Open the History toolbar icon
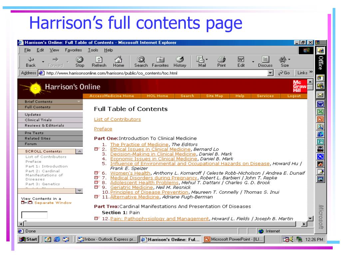This screenshot has width=341, height=255. [x=179, y=61]
